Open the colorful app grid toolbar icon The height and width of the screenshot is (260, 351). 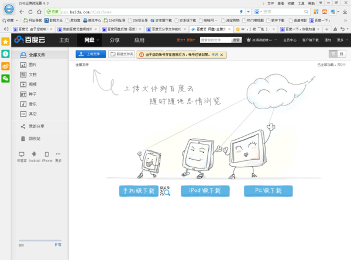pos(316,12)
